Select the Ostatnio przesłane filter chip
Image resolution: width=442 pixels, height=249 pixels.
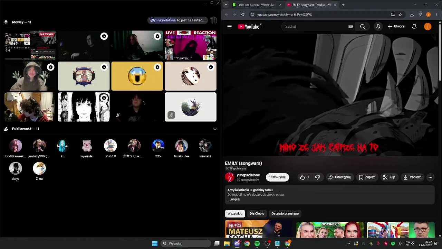pos(285,213)
